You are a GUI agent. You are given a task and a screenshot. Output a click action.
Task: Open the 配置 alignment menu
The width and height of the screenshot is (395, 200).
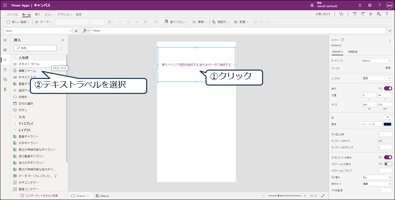241,22
